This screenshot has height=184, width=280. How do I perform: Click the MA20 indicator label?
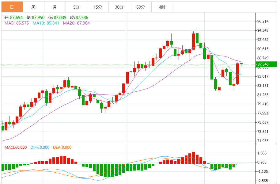pos(76,23)
